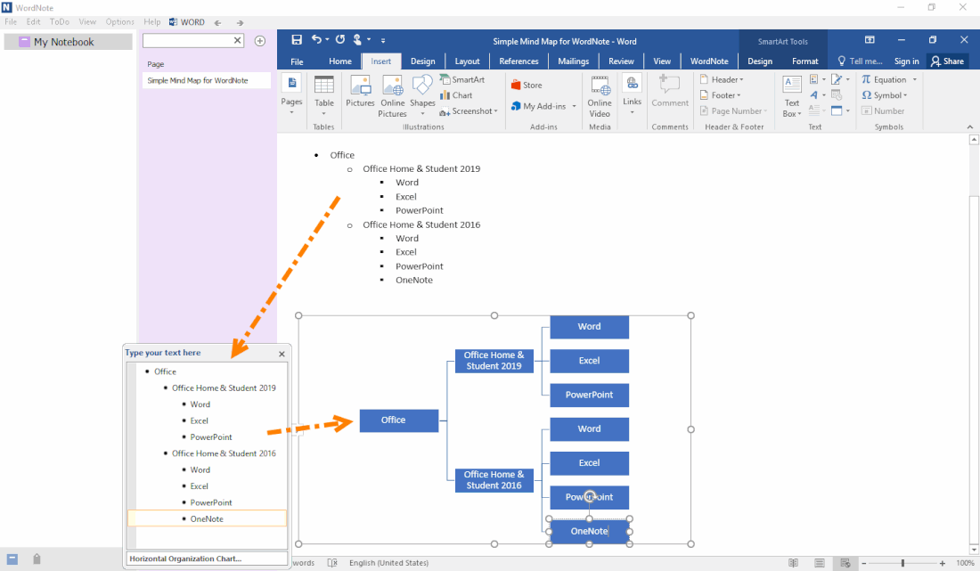Click the zoom out minus button
This screenshot has height=571, width=980.
pyautogui.click(x=864, y=564)
